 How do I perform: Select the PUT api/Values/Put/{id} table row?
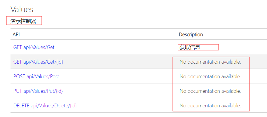(117, 91)
